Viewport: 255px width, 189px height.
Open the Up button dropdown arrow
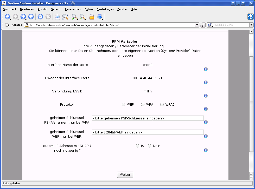pos(26,19)
